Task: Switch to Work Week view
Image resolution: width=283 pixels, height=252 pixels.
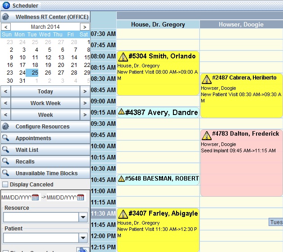Action: click(45, 103)
